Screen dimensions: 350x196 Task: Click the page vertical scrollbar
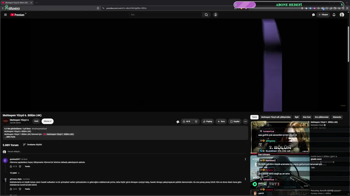point(348,44)
